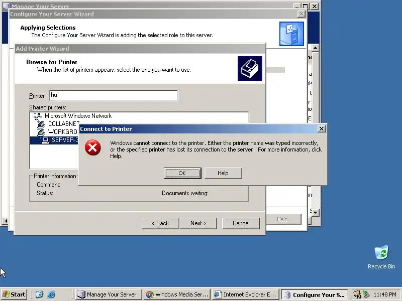This screenshot has width=402, height=301.
Task: Launch Internet Explorer from quick launch
Action: click(51, 294)
